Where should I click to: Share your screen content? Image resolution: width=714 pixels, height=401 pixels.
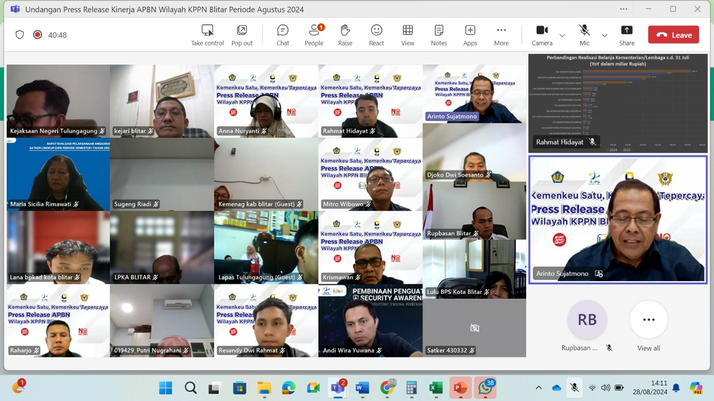pyautogui.click(x=627, y=35)
